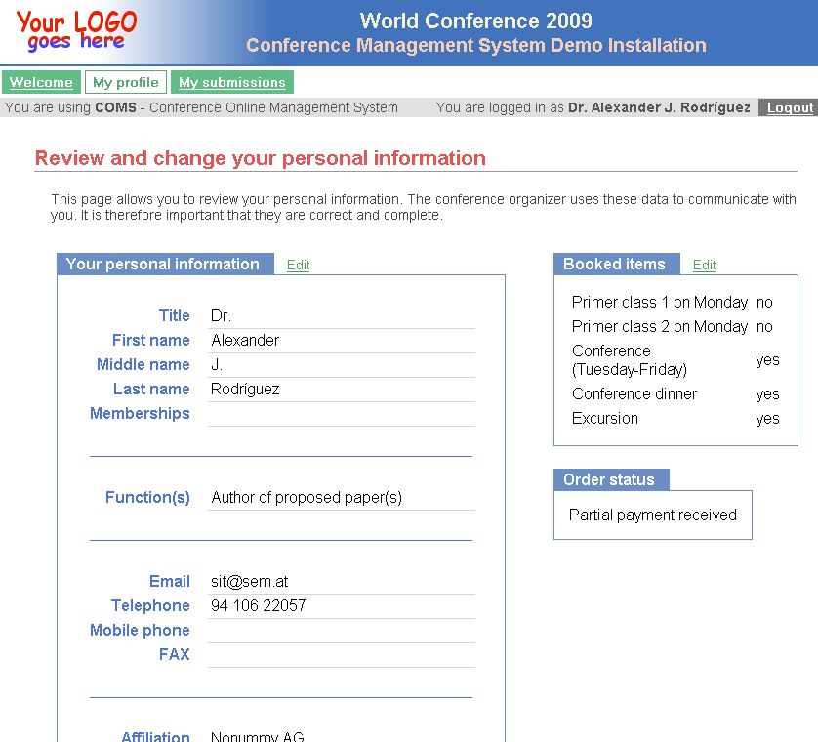
Task: Click the Booked items header
Action: pos(617,264)
